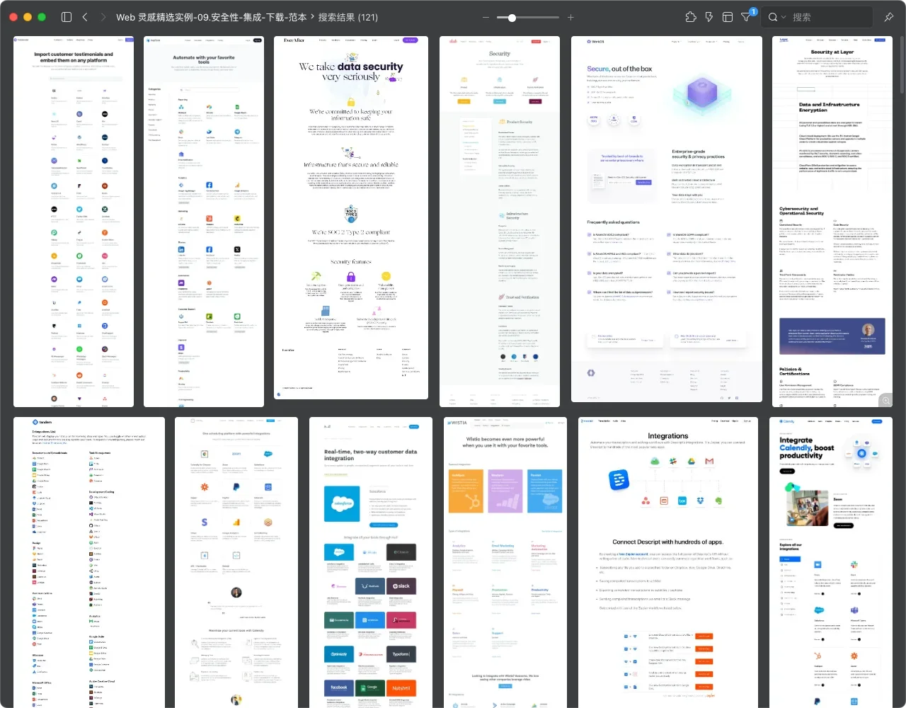
Task: Increase thumbnail size with plus button
Action: click(x=570, y=17)
